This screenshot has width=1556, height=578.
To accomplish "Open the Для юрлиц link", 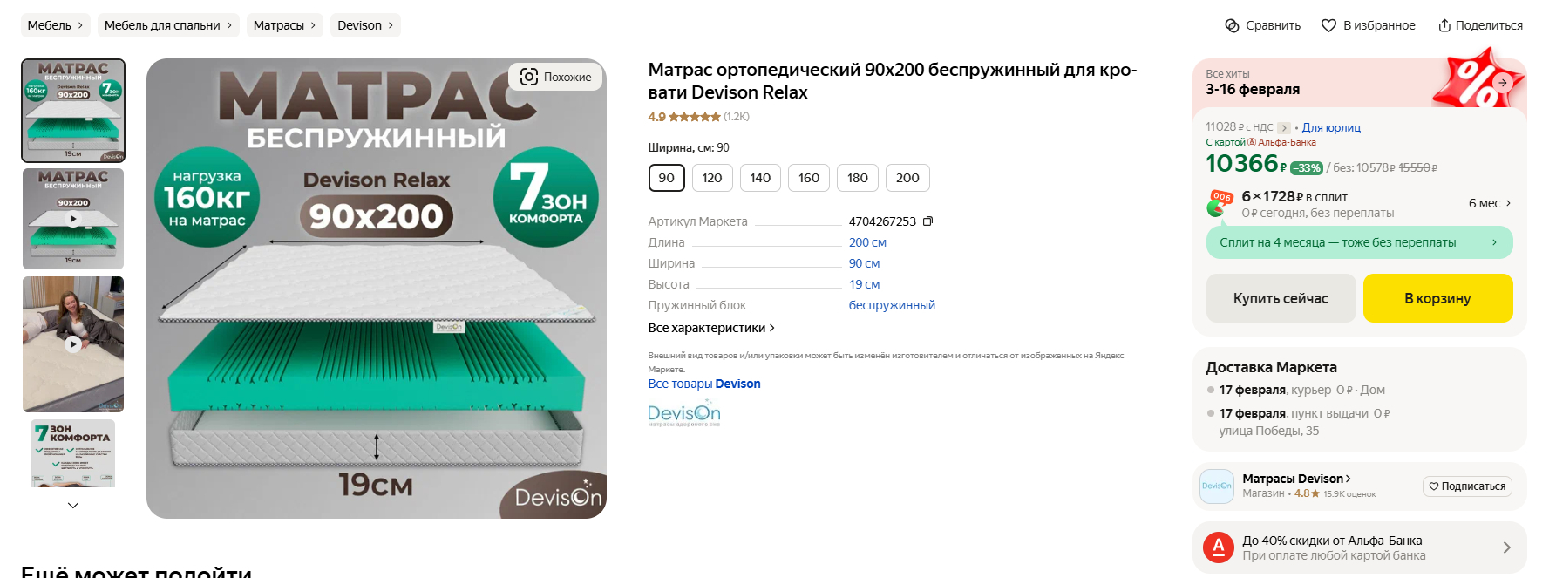I will tap(1331, 127).
